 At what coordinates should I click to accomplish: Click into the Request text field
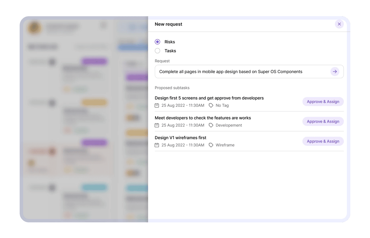pos(249,72)
